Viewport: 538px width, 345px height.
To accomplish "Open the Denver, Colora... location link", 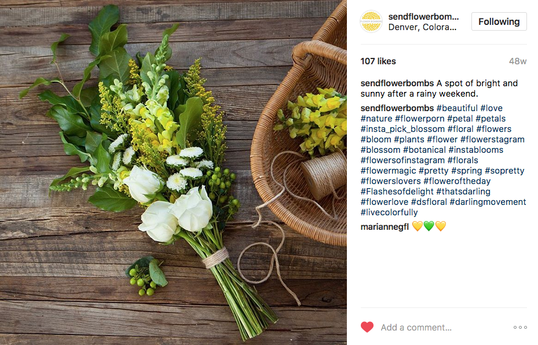I will pos(422,27).
